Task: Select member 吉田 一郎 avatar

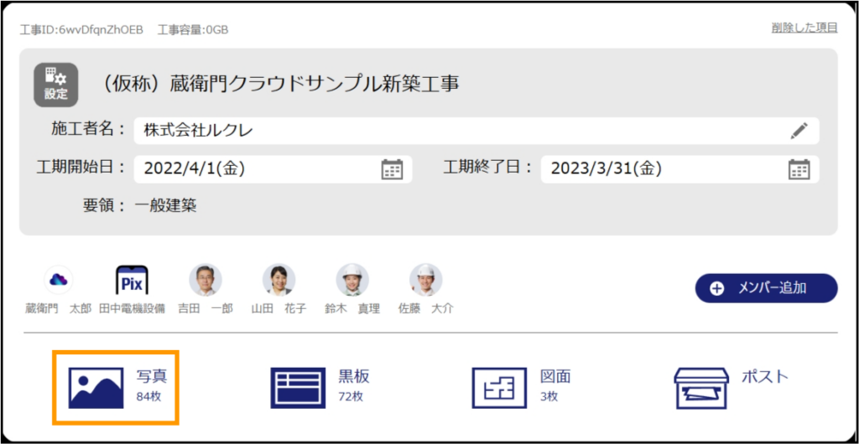Action: [206, 281]
